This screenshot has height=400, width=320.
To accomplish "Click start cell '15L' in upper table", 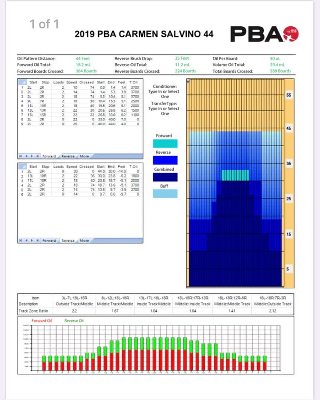I will (x=30, y=115).
